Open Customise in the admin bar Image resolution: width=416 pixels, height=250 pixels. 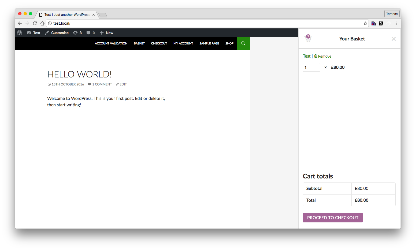tap(57, 33)
